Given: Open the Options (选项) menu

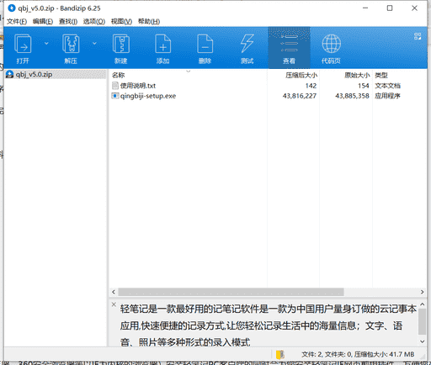Looking at the screenshot, I should 94,22.
